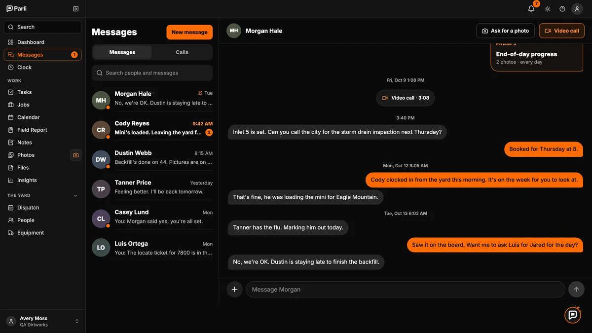Focus the Message Morgan input
The width and height of the screenshot is (592, 333).
[x=405, y=290]
